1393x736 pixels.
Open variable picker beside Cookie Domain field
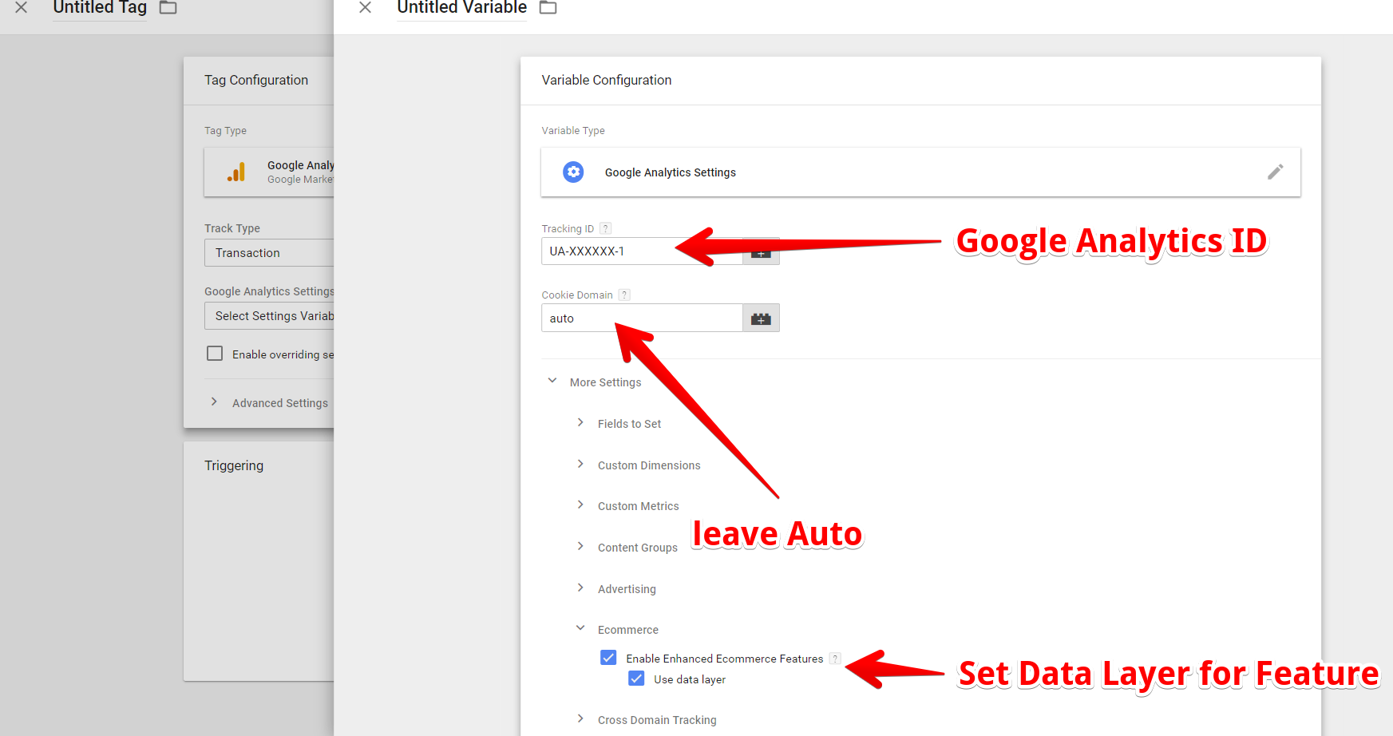pyautogui.click(x=761, y=318)
